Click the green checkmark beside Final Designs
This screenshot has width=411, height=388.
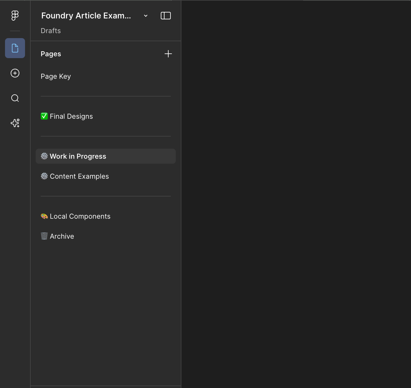pos(44,116)
